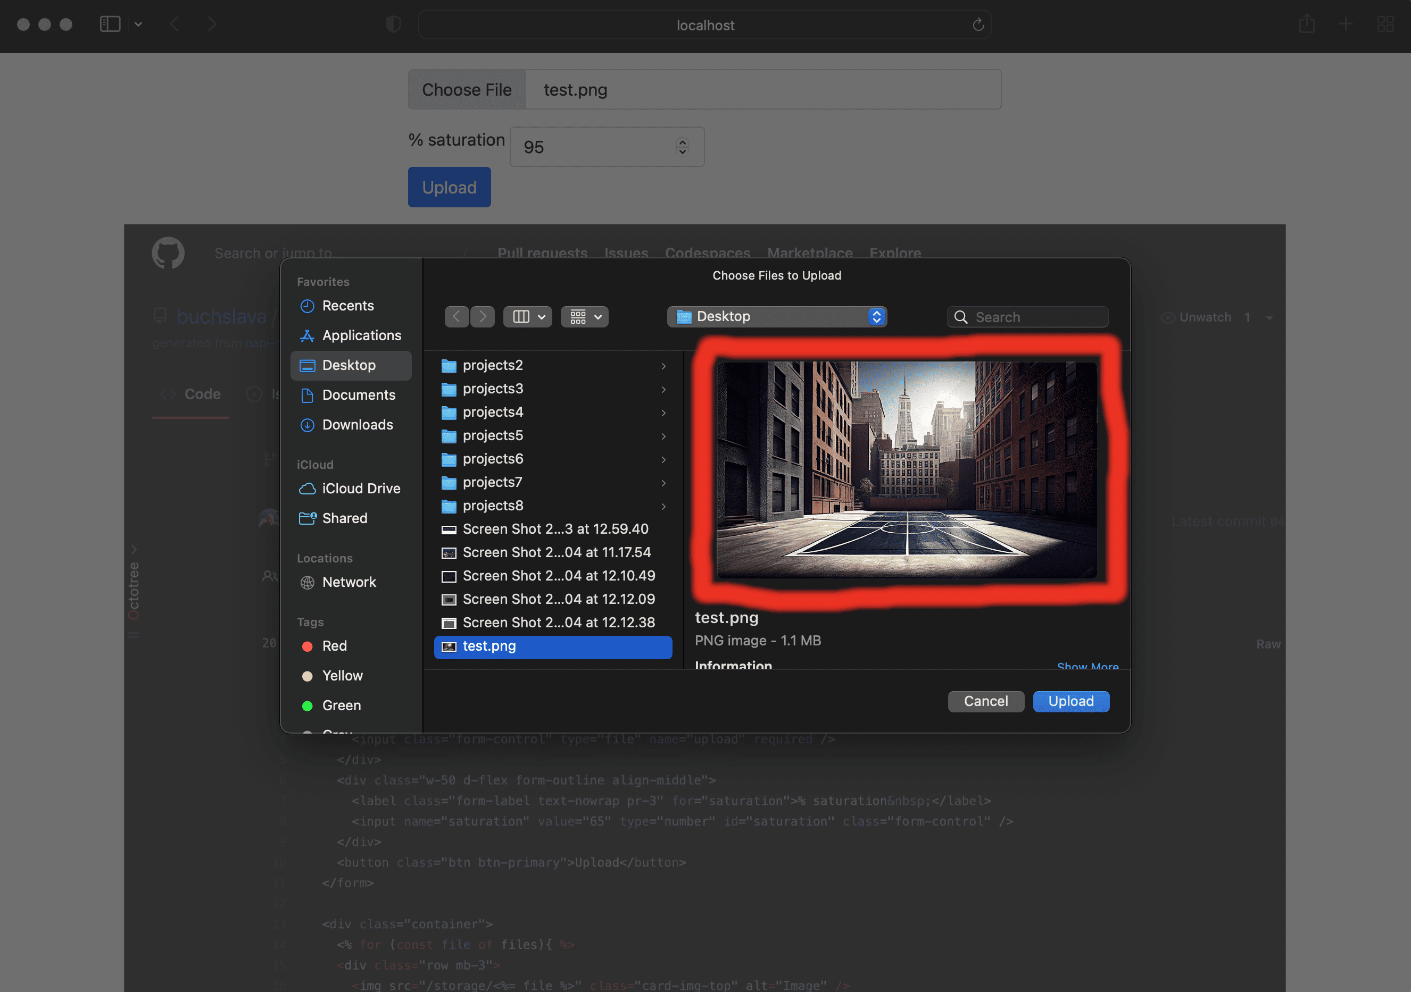Click the page reload icon in address bar

pos(978,25)
